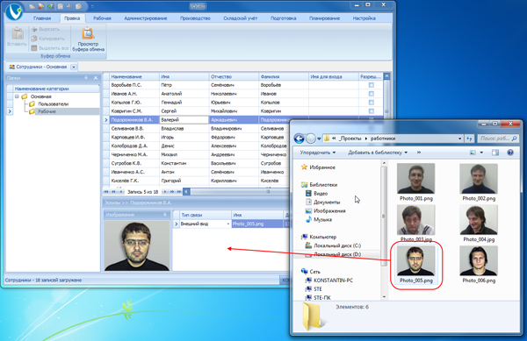
Task: Pin the Папки panel
Action: [x=86, y=78]
